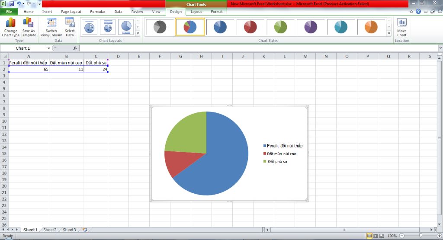Expand Chart Layouts gallery more arrow
The width and height of the screenshot is (443, 240).
click(x=138, y=34)
